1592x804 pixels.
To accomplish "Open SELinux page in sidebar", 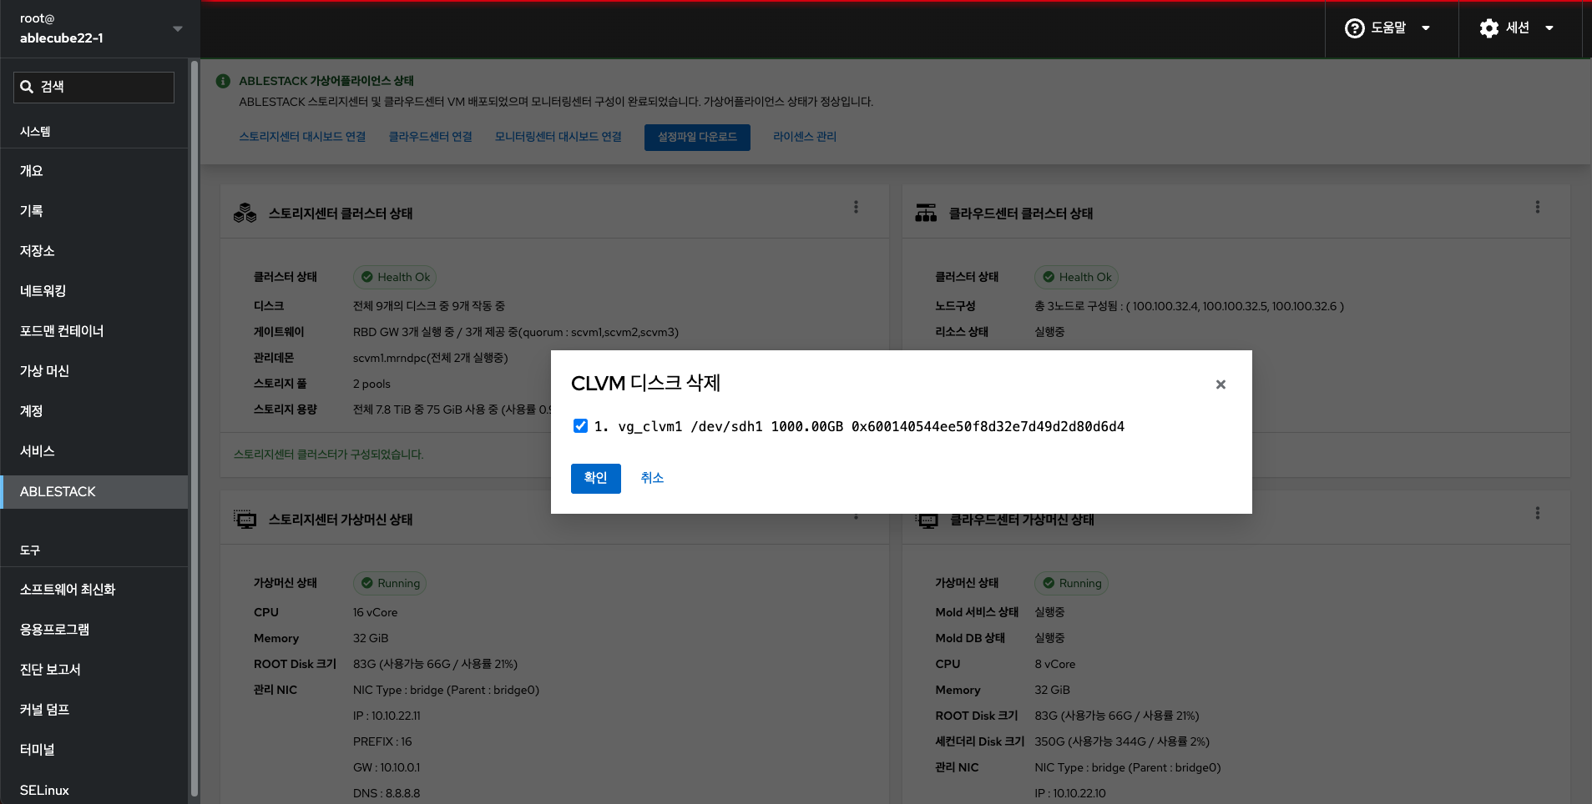I will (93, 790).
